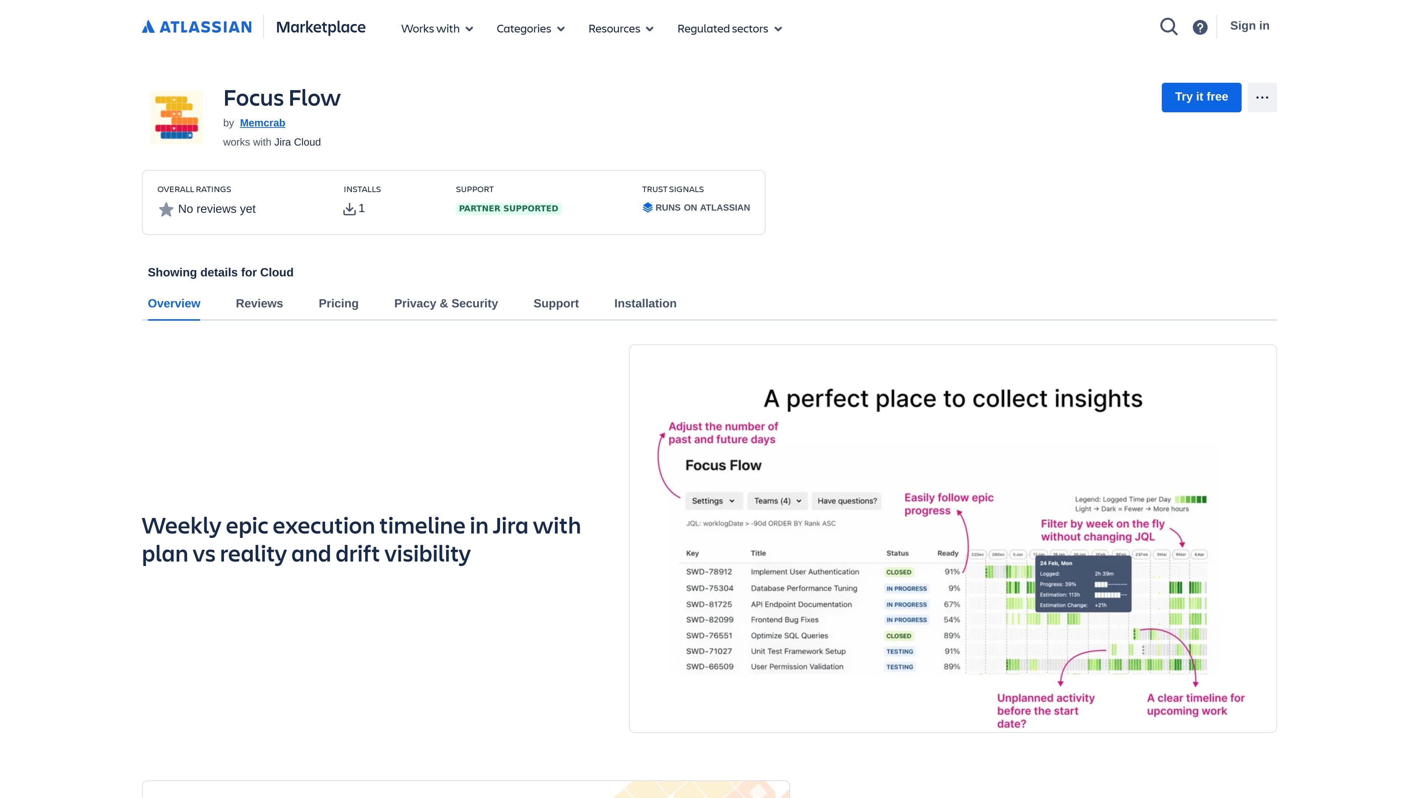1419x798 pixels.
Task: Switch to the Installation tab
Action: coord(645,303)
